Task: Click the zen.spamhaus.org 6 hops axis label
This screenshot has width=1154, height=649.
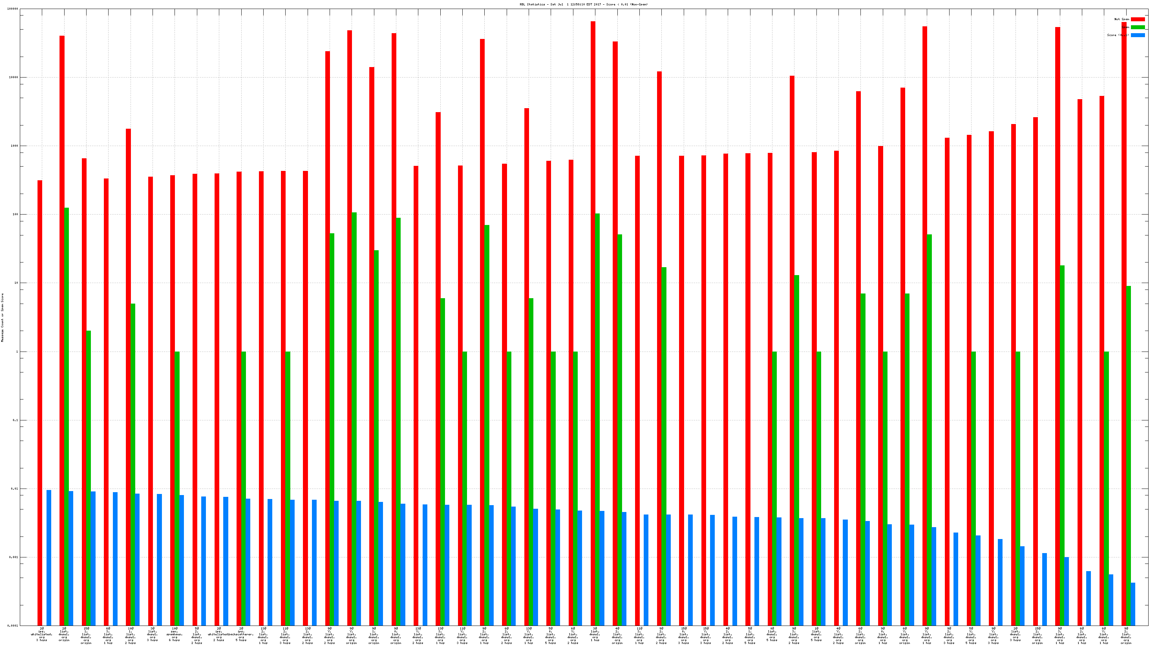Action: (x=174, y=634)
